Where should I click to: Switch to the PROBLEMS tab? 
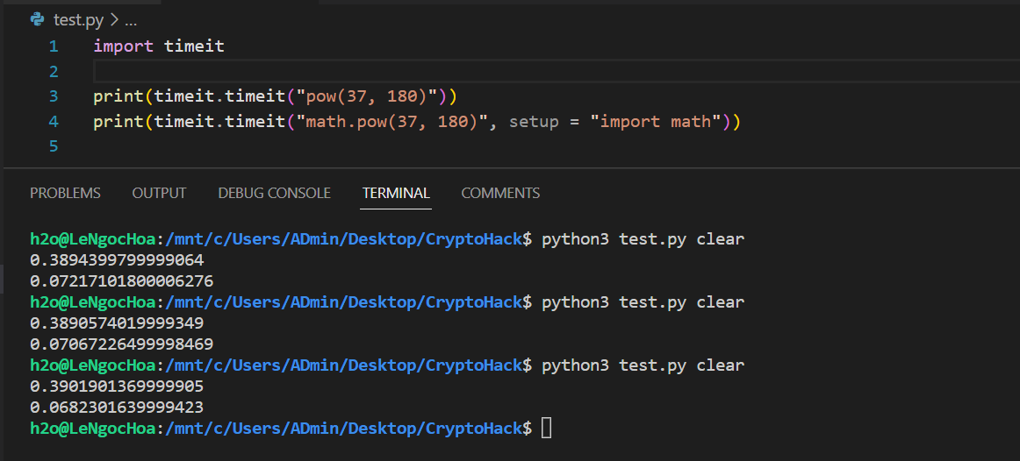click(x=65, y=193)
